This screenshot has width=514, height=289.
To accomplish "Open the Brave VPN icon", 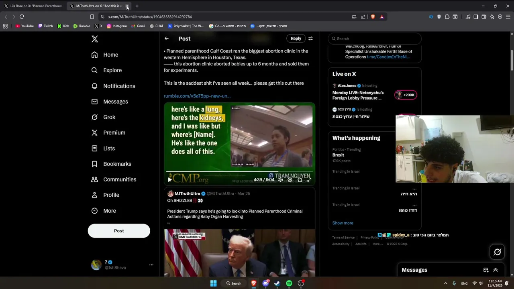I will click(x=500, y=17).
